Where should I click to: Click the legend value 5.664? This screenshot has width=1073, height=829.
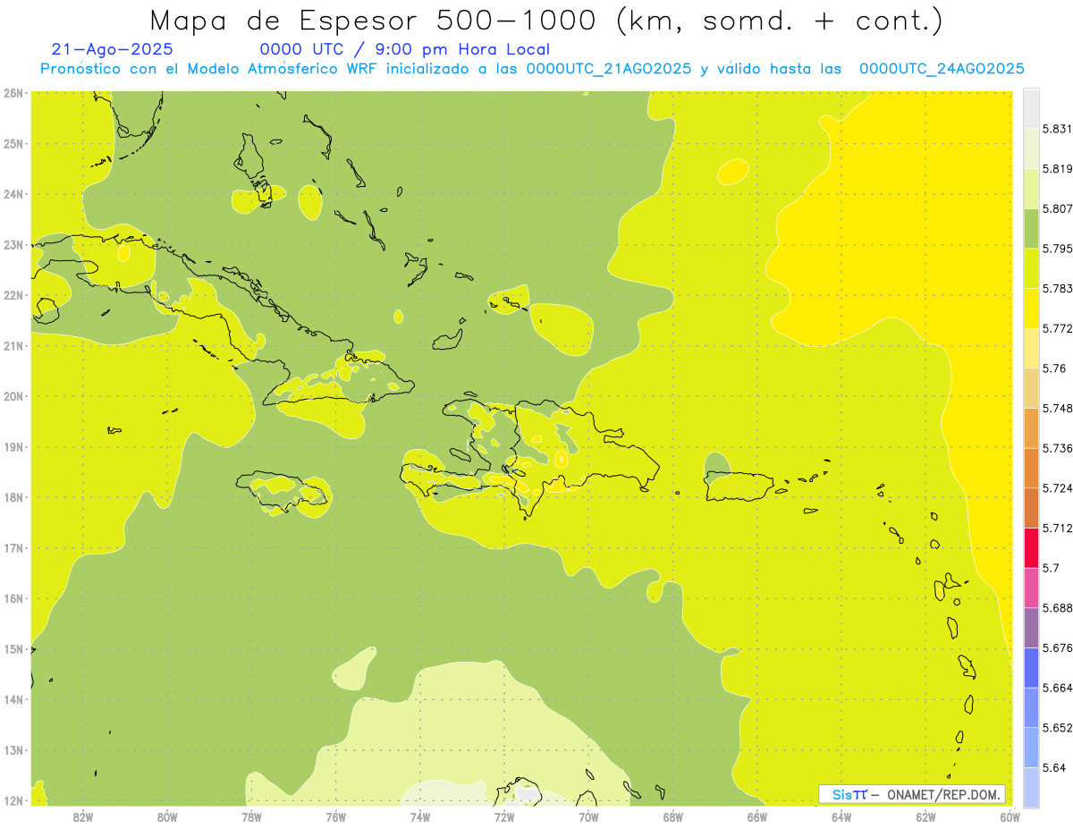point(1057,688)
